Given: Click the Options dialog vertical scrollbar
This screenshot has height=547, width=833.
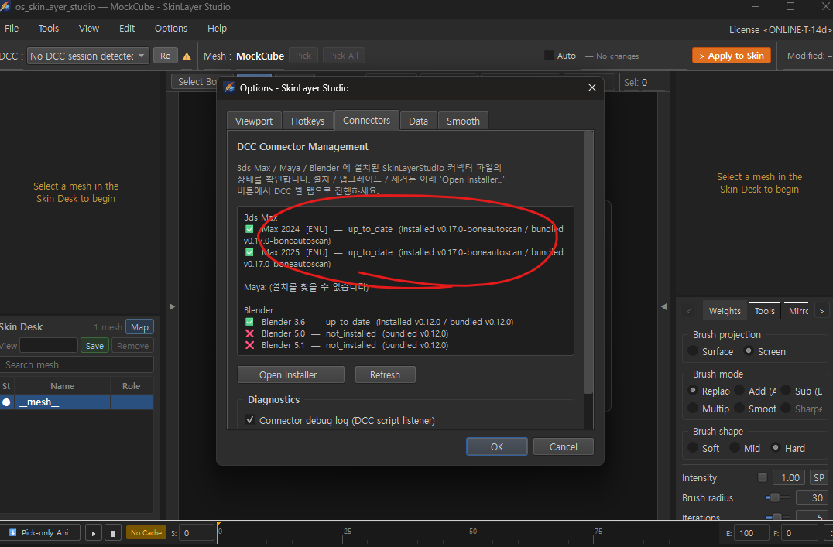Looking at the screenshot, I should [x=588, y=263].
